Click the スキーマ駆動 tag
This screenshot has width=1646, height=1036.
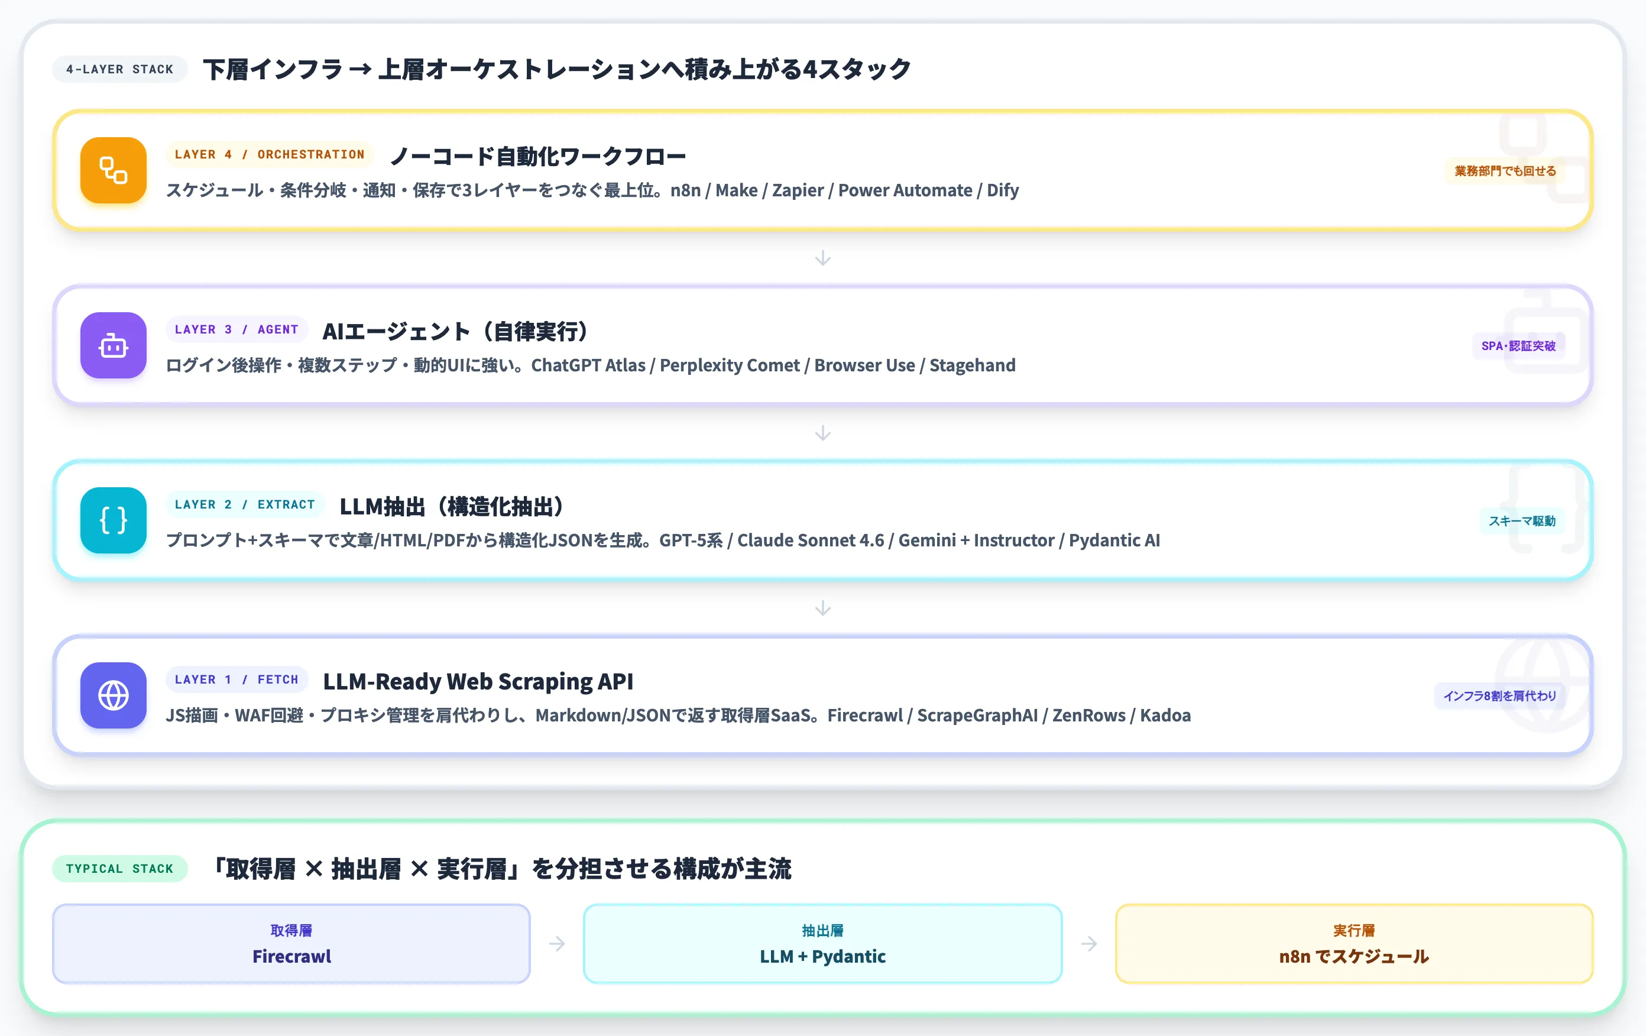point(1522,521)
